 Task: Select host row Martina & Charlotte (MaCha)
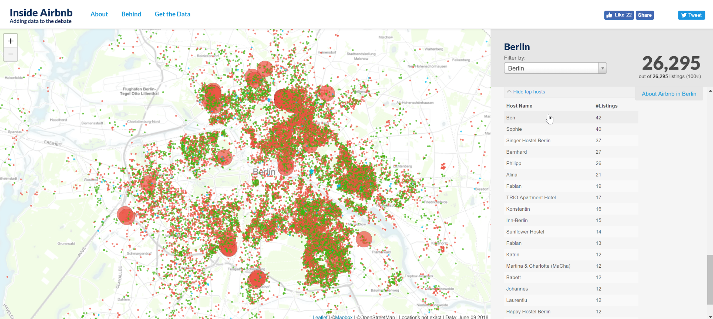[x=571, y=266]
